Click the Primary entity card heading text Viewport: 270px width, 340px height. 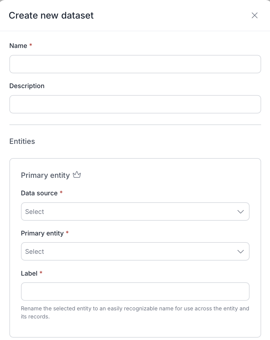click(x=45, y=175)
